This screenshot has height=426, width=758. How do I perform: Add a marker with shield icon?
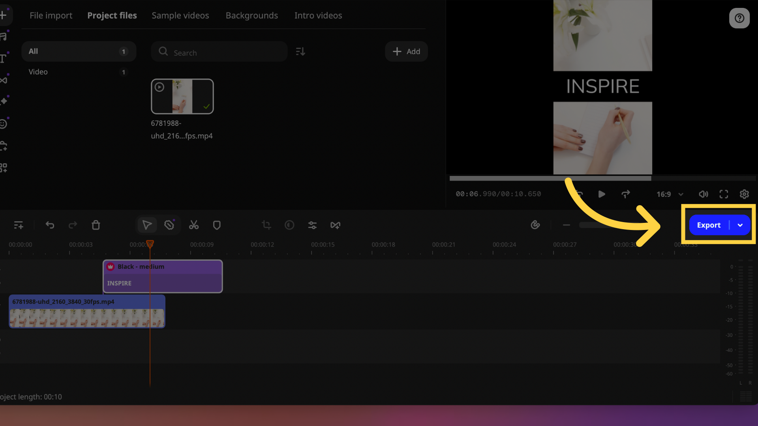217,225
